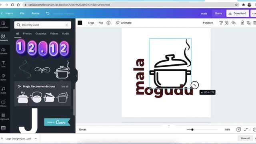Switch to the Photos tab
The height and width of the screenshot is (144, 256).
pyautogui.click(x=27, y=34)
